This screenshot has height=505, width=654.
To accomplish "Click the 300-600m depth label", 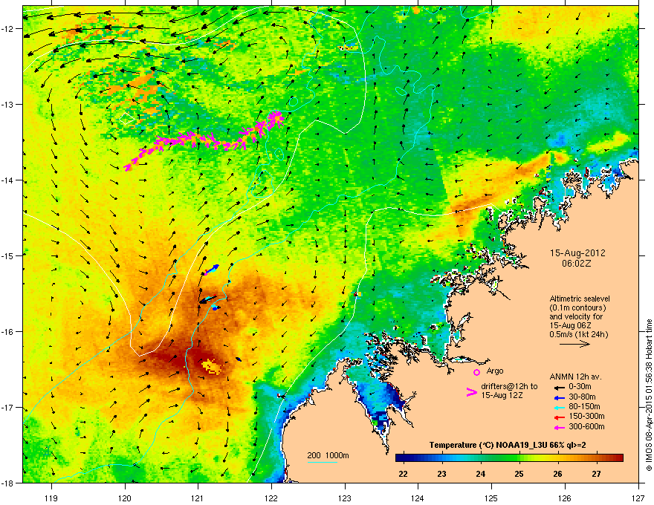I will (586, 427).
